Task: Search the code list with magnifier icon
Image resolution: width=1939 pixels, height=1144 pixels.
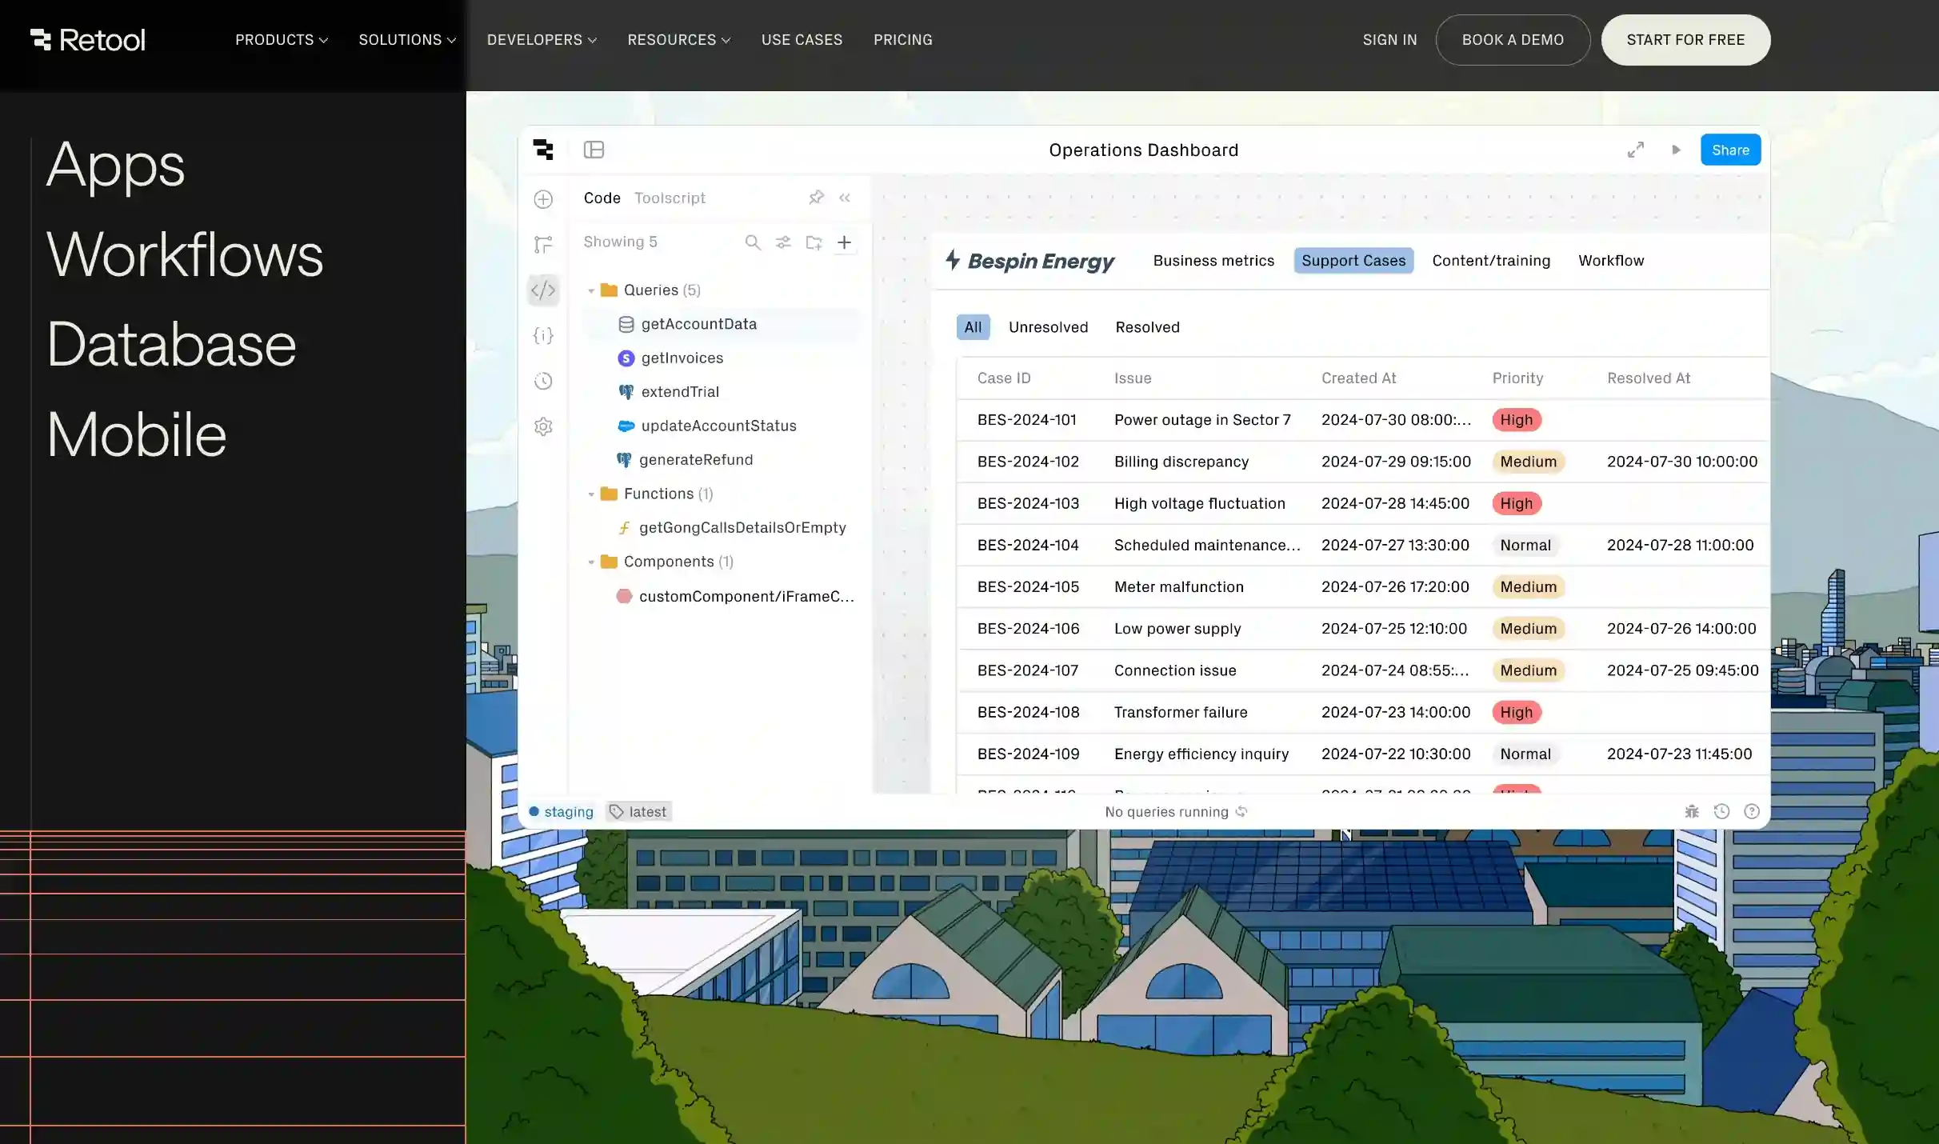Action: 753,242
